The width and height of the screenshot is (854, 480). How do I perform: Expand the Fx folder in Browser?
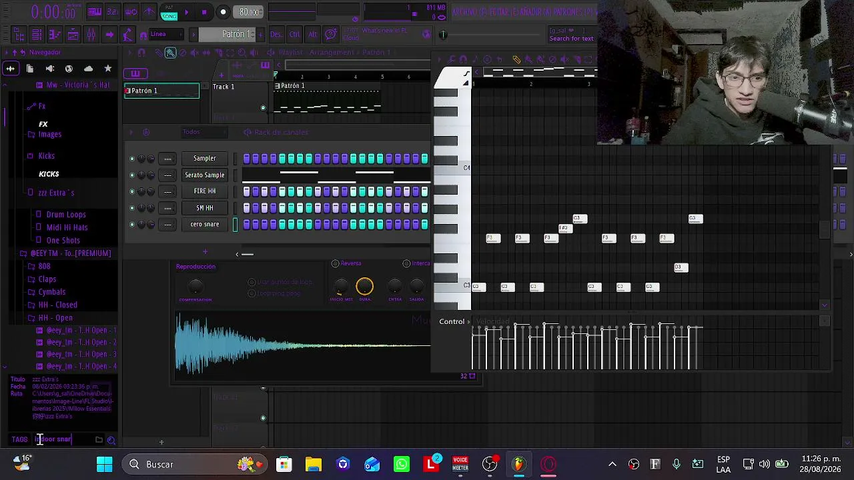pos(41,106)
